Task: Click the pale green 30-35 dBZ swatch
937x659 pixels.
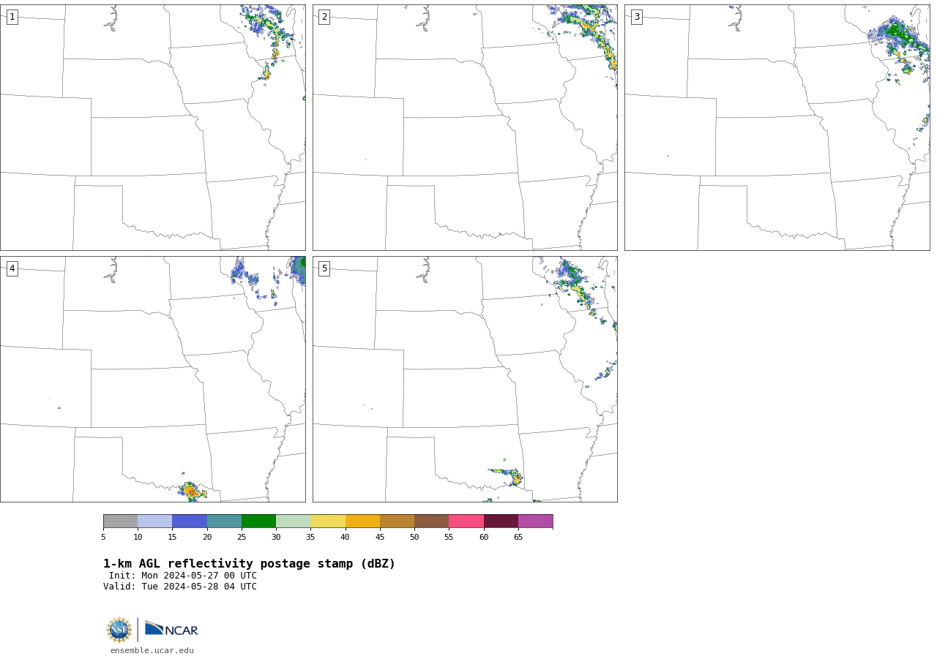Action: point(293,521)
